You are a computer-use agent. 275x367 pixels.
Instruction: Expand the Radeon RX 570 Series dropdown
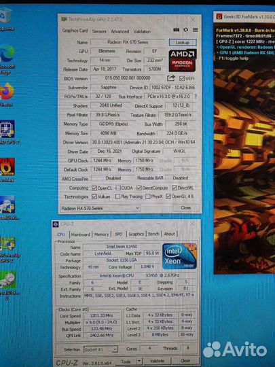100,208
